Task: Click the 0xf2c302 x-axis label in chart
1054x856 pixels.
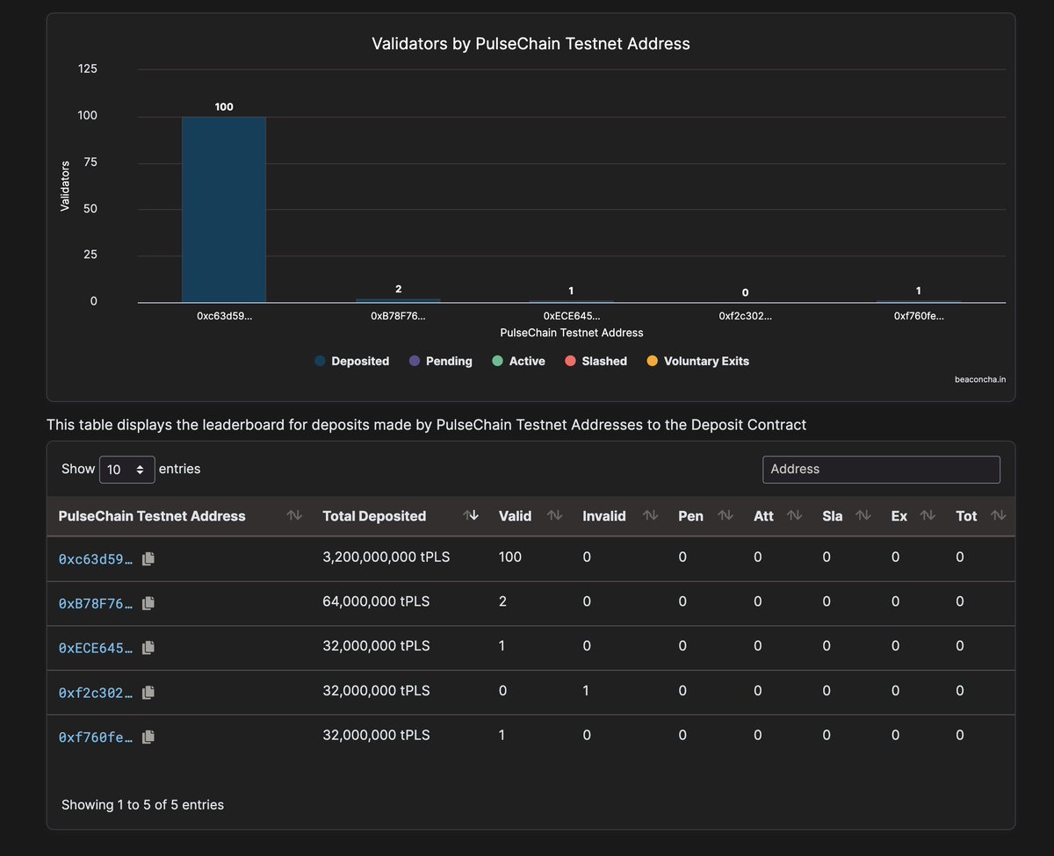Action: point(746,316)
